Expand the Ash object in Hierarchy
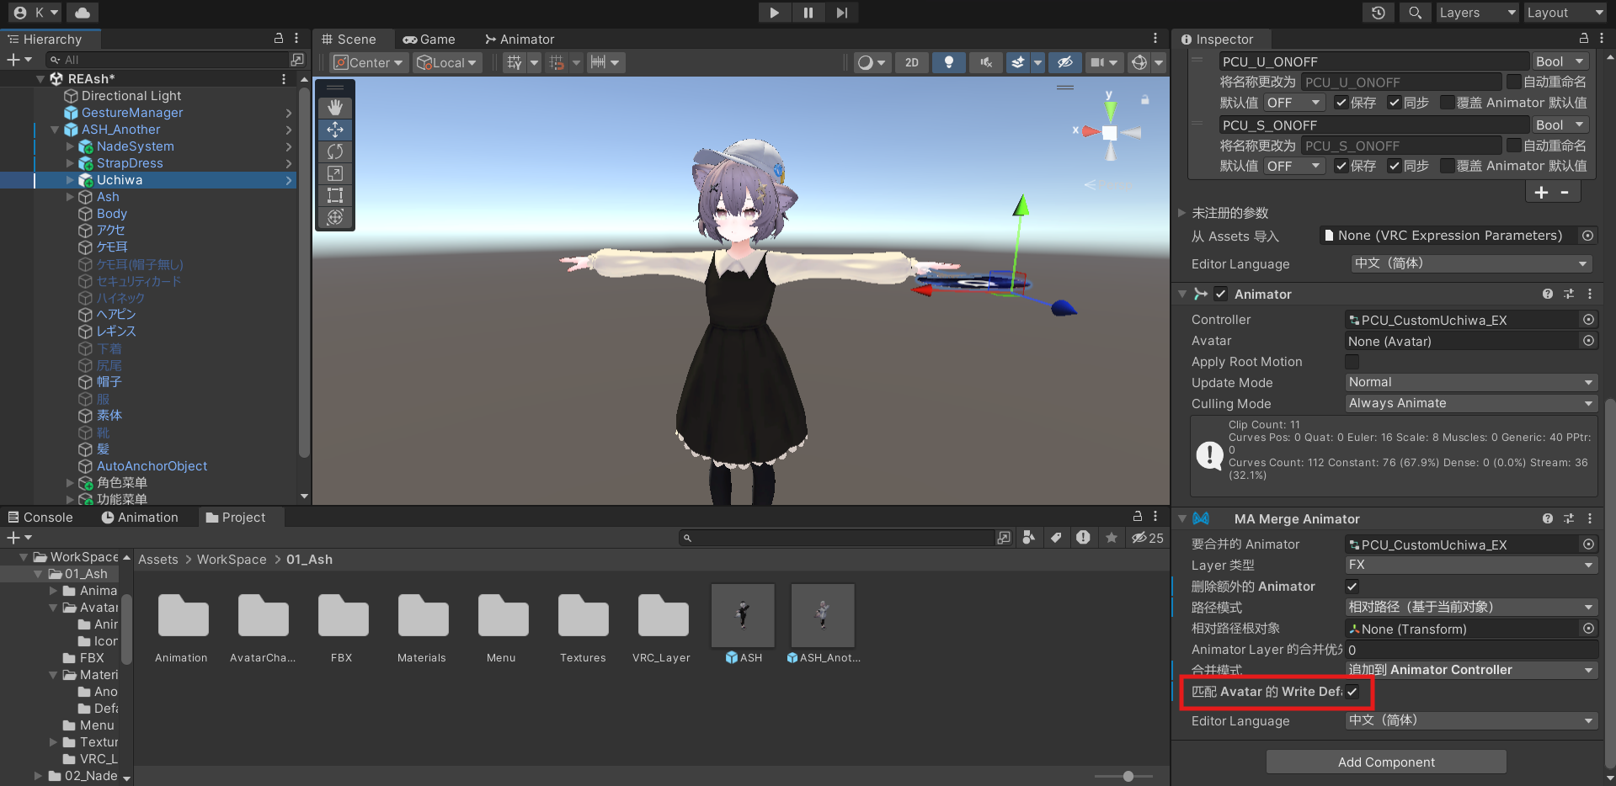This screenshot has width=1616, height=786. click(71, 197)
